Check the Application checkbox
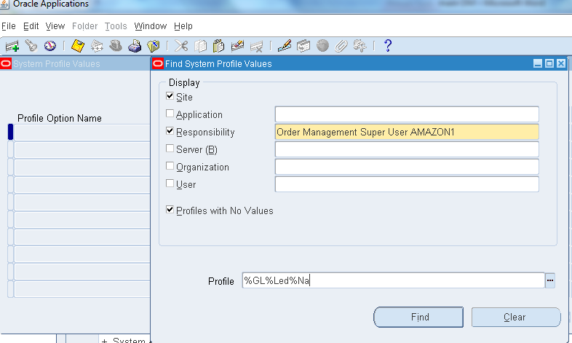The width and height of the screenshot is (572, 343). pos(170,114)
